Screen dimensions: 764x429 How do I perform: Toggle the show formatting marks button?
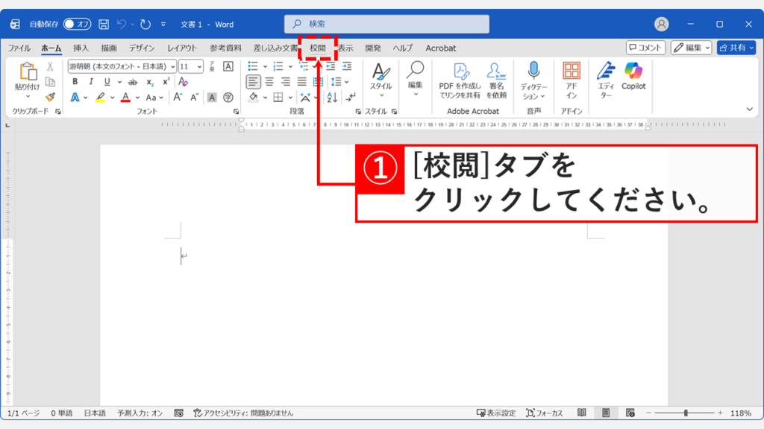click(349, 98)
